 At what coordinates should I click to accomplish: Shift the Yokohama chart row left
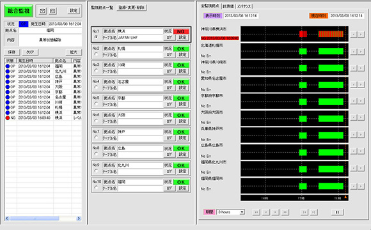pos(354,34)
